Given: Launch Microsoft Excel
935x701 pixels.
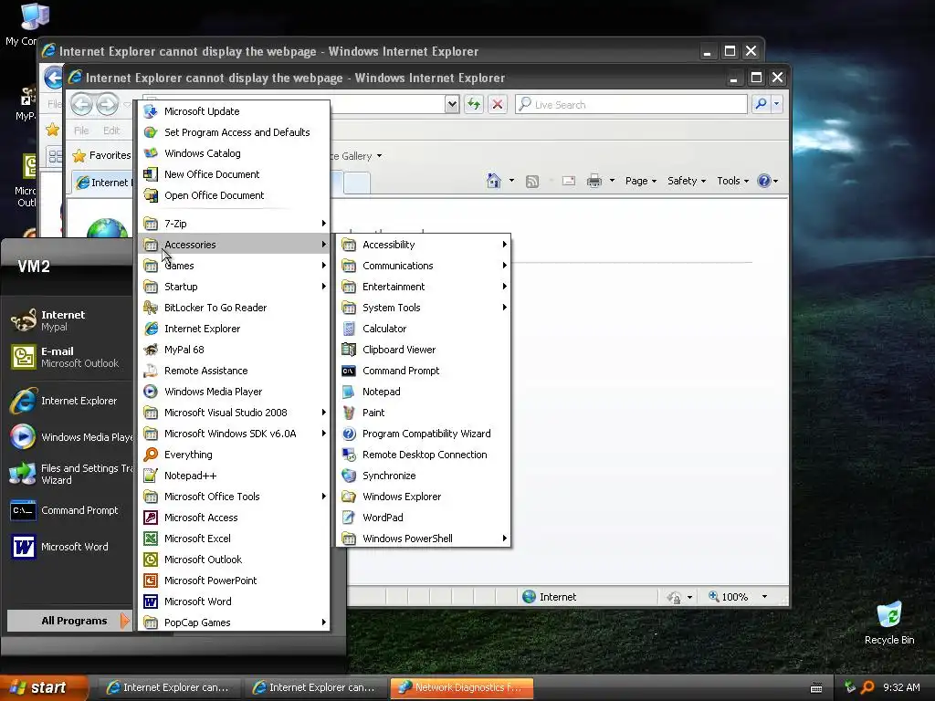Looking at the screenshot, I should point(234,539).
